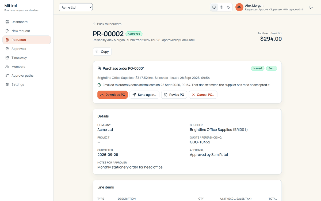Image resolution: width=321 pixels, height=201 pixels.
Task: Switch to light theme sun icon
Action: pos(221,7)
